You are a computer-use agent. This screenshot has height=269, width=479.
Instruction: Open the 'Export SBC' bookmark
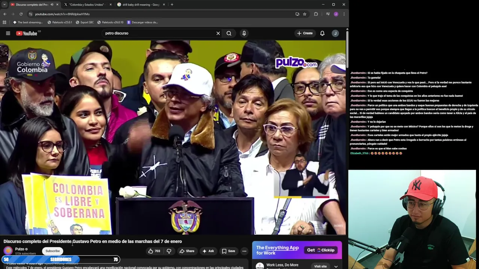point(85,22)
